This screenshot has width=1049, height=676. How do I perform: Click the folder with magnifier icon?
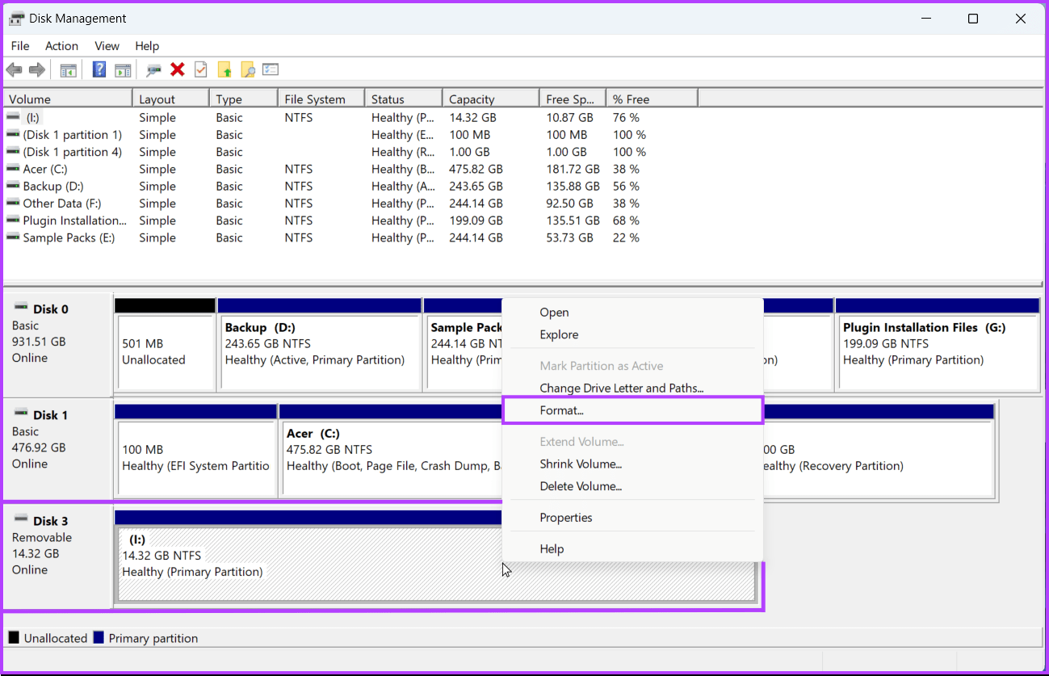248,70
